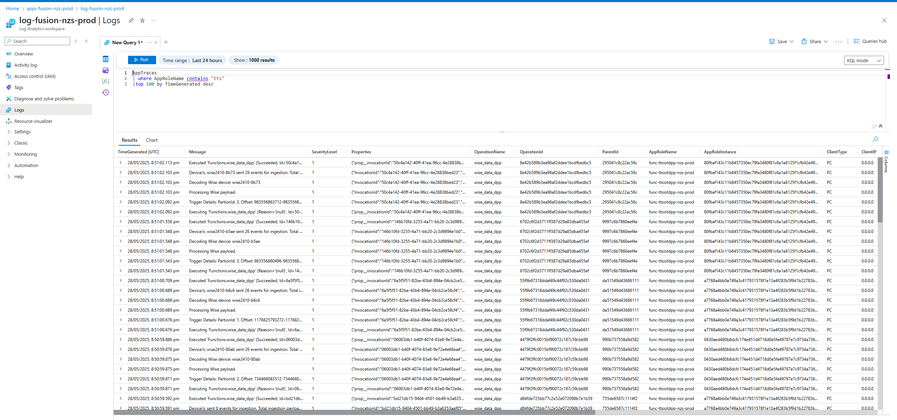
Task: Expand row 8:51:00.709 pm
Action: (121, 281)
